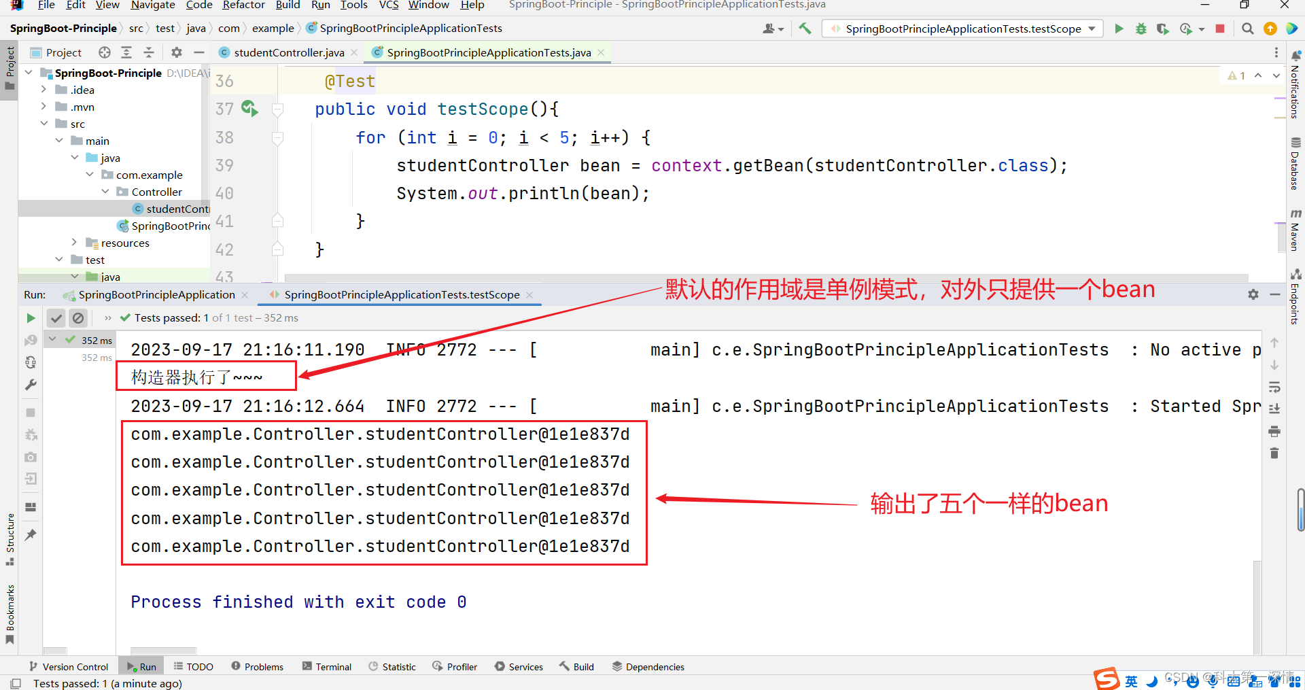Open the Navigate menu
This screenshot has width=1305, height=690.
153,5
